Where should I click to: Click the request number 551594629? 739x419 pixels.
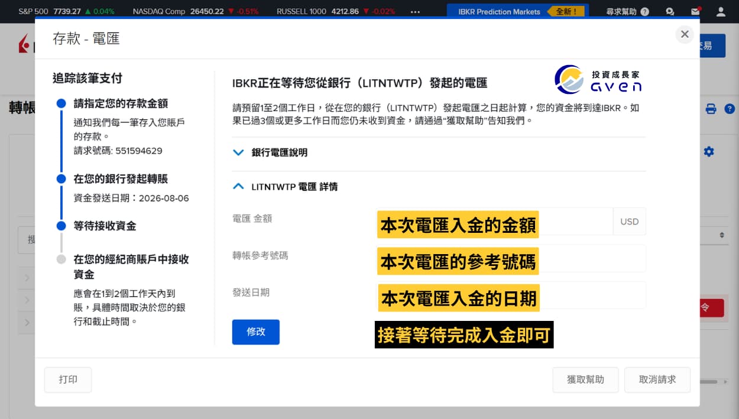(x=138, y=151)
